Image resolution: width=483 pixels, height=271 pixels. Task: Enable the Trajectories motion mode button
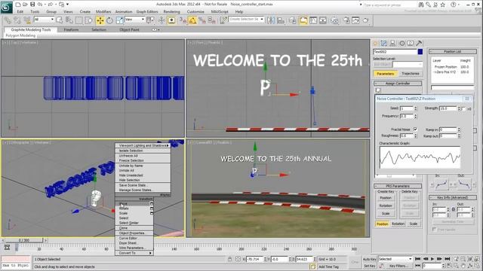(411, 74)
